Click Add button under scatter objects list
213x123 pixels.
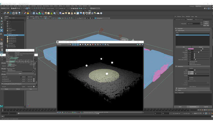184,47
